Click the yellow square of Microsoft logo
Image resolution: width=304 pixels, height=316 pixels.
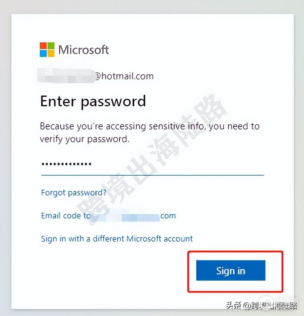coord(51,54)
